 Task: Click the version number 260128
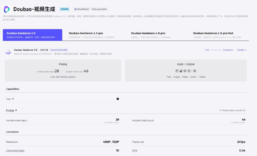44,50
